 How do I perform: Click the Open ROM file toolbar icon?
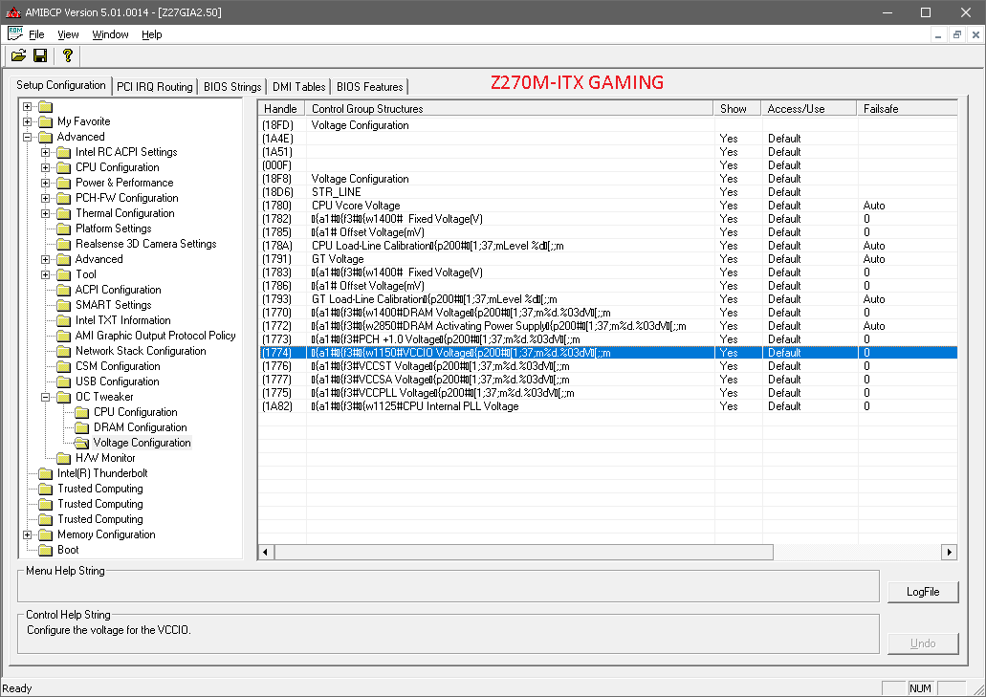(18, 56)
